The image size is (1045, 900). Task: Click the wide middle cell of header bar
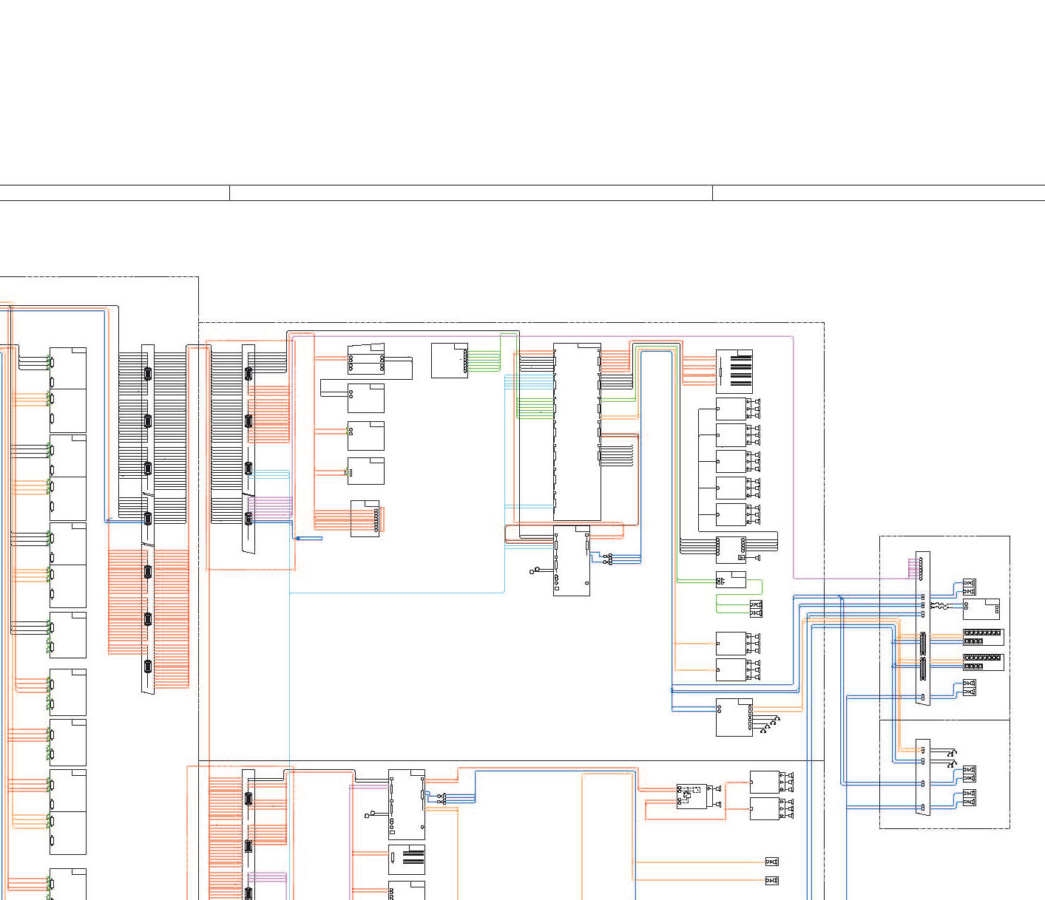[470, 193]
